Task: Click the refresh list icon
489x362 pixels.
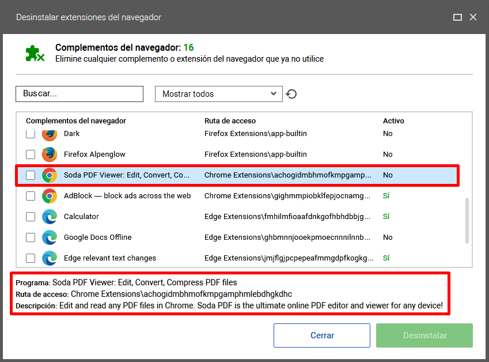Action: 291,94
